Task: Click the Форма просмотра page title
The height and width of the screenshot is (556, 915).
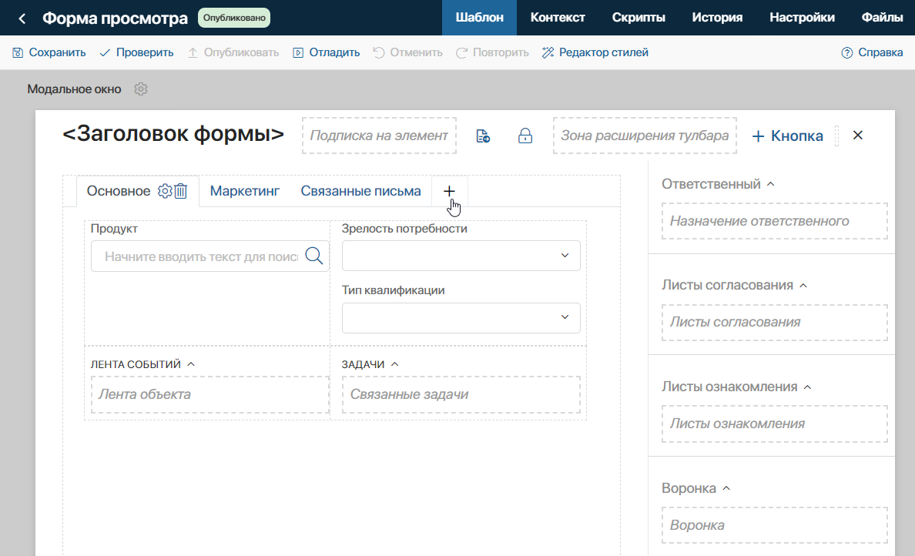Action: (115, 18)
